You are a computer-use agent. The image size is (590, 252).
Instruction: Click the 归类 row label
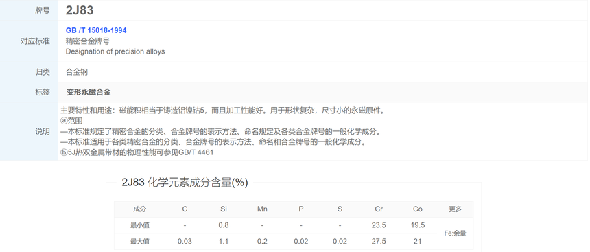[43, 72]
